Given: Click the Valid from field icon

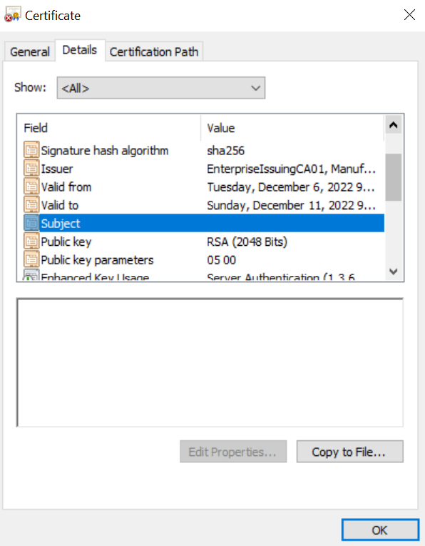Looking at the screenshot, I should (31, 187).
